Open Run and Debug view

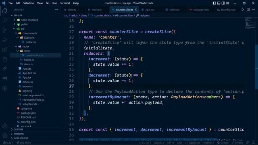click(x=5, y=40)
